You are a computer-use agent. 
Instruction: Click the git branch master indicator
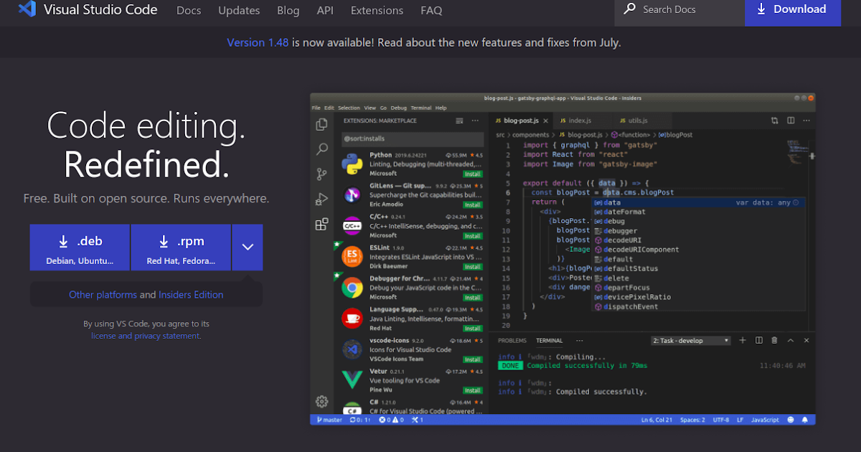[x=329, y=419]
